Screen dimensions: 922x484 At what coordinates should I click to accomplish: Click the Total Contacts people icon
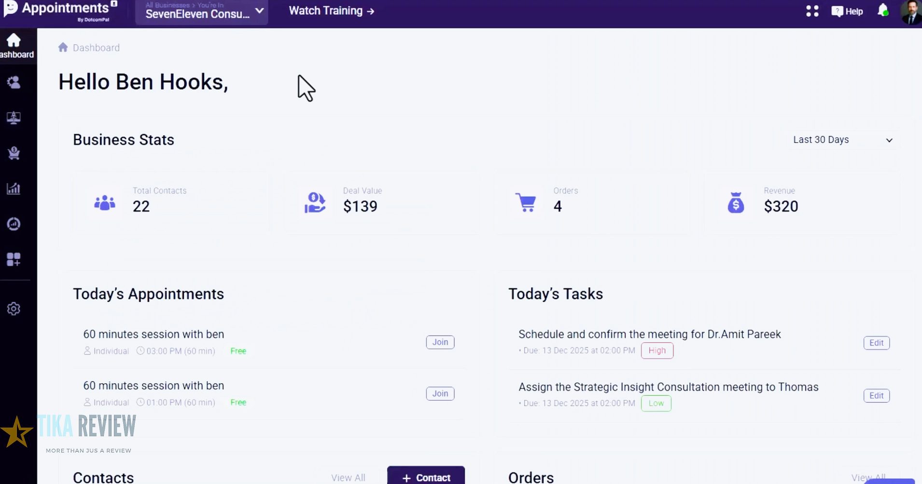click(x=105, y=203)
